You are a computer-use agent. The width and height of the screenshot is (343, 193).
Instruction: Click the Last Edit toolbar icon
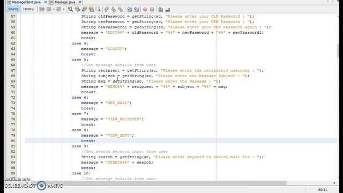click(42, 10)
